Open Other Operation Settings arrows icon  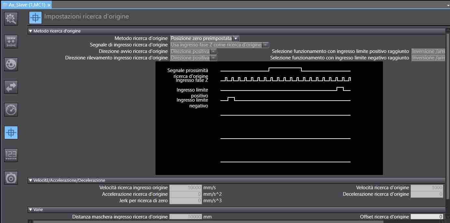pos(11,87)
